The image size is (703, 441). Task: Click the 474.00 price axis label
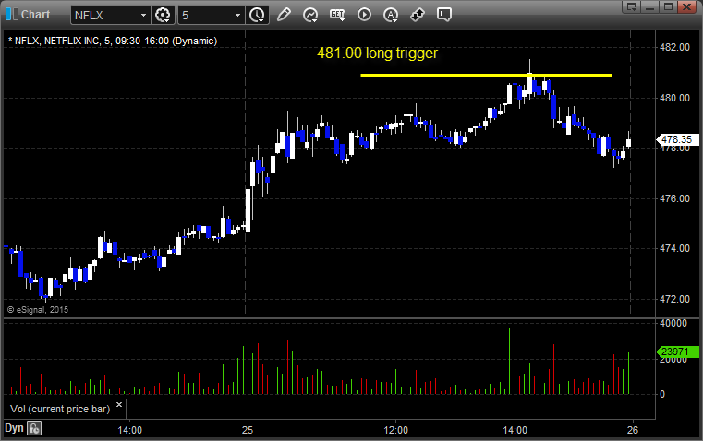pyautogui.click(x=674, y=248)
